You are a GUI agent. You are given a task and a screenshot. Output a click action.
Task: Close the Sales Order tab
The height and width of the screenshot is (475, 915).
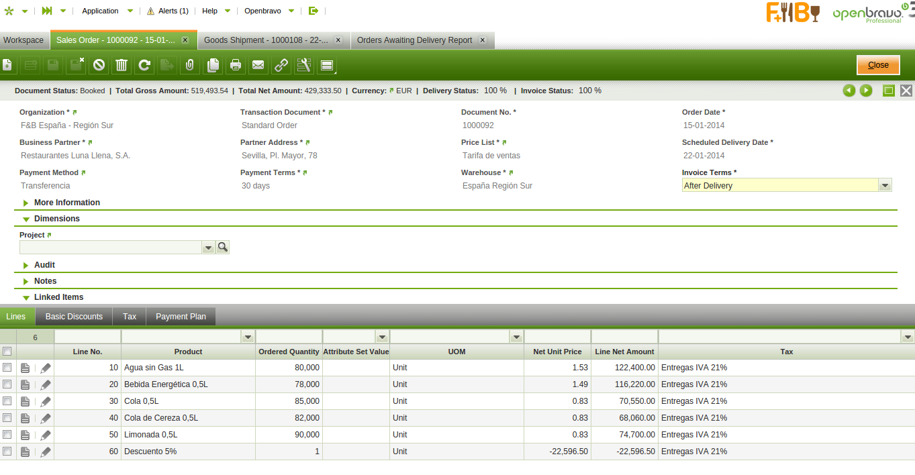point(185,40)
